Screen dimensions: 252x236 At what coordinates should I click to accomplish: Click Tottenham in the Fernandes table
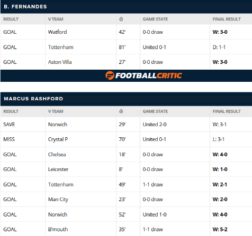coord(61,47)
